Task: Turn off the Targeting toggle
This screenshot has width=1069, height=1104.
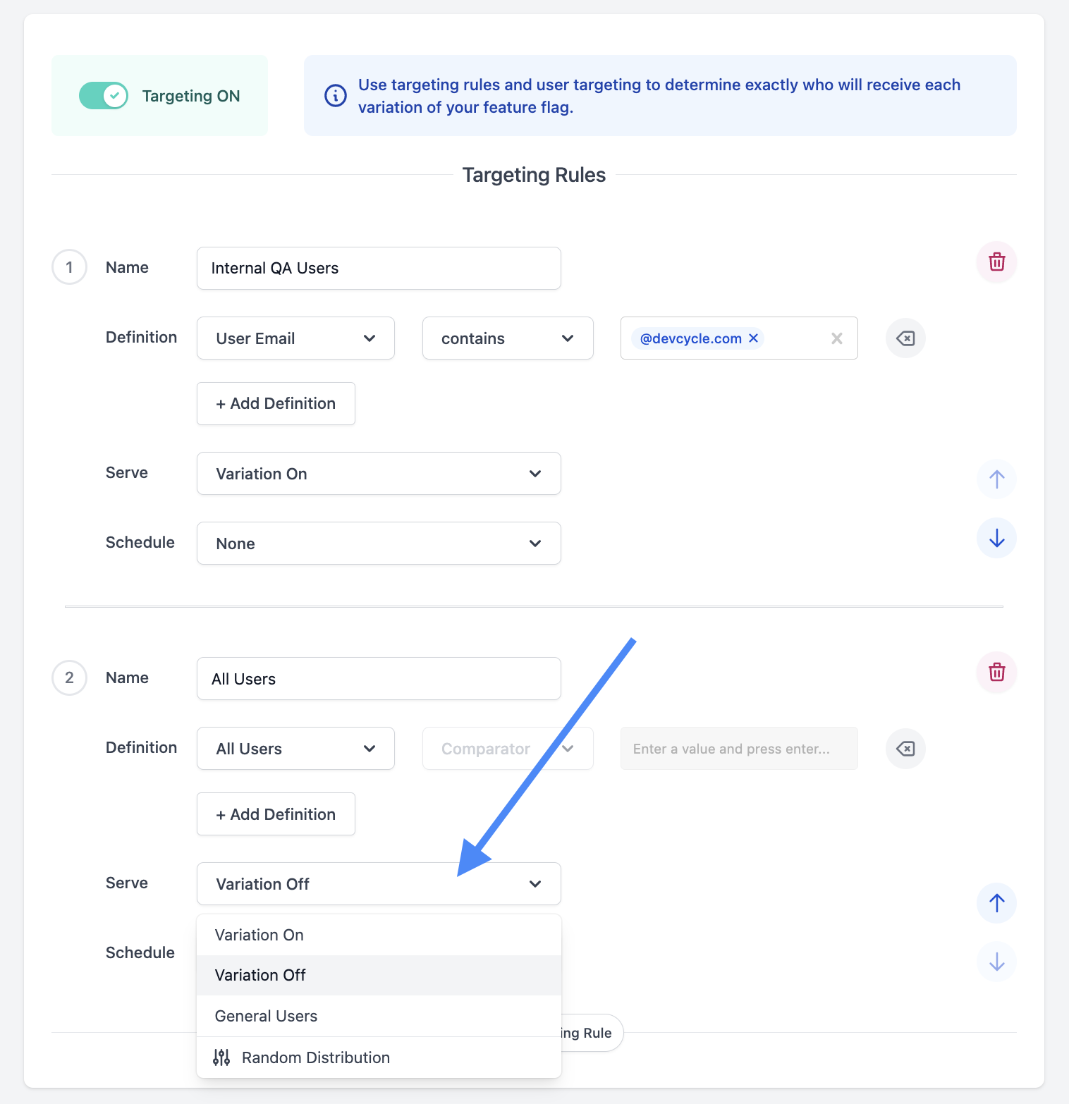Action: click(x=104, y=95)
